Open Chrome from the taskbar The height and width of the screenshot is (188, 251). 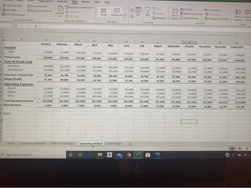coord(129,155)
